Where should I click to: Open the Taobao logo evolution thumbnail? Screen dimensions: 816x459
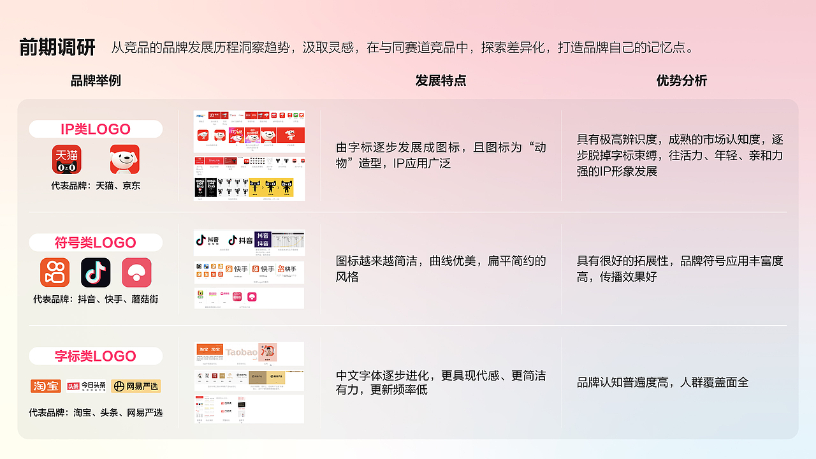[249, 354]
